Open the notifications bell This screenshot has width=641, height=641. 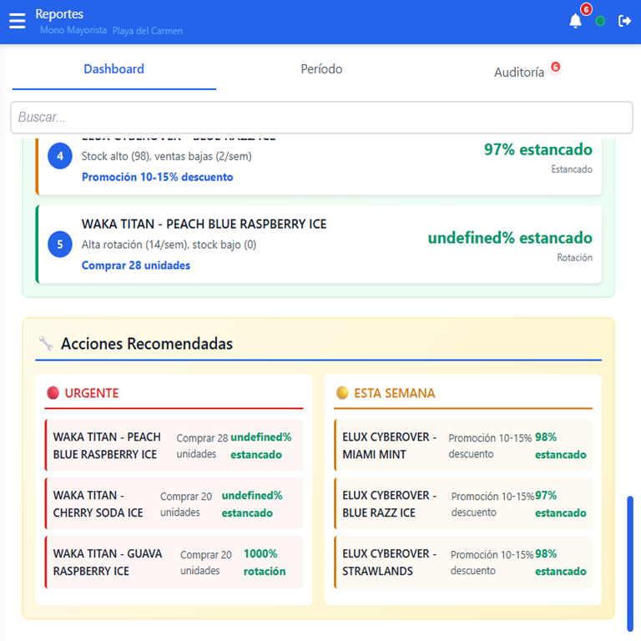pyautogui.click(x=575, y=22)
